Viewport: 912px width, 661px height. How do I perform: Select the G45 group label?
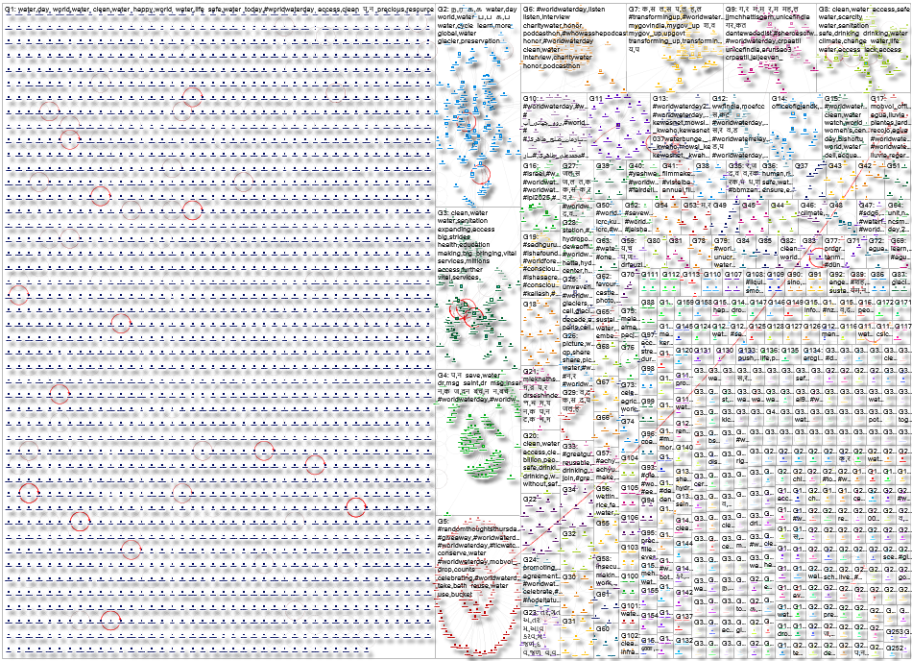click(x=749, y=205)
